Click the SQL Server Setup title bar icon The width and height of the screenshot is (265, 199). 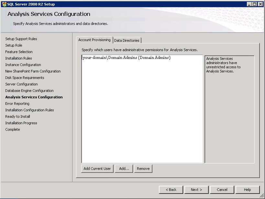tap(4, 4)
